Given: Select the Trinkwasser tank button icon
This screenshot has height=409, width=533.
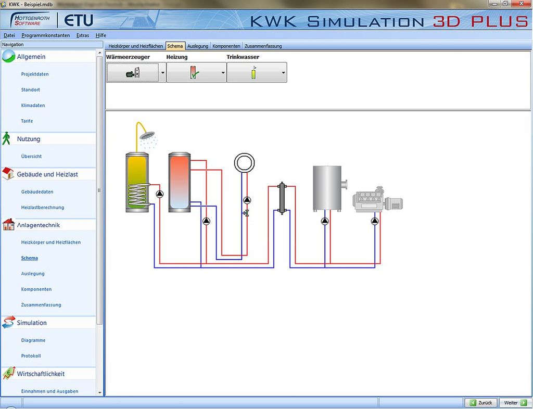Looking at the screenshot, I should (x=254, y=72).
